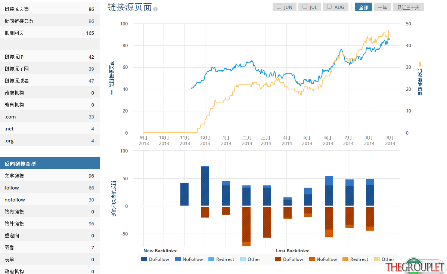This screenshot has width=447, height=274.
Task: Click the 反向链接类型 section header
Action: (x=50, y=163)
